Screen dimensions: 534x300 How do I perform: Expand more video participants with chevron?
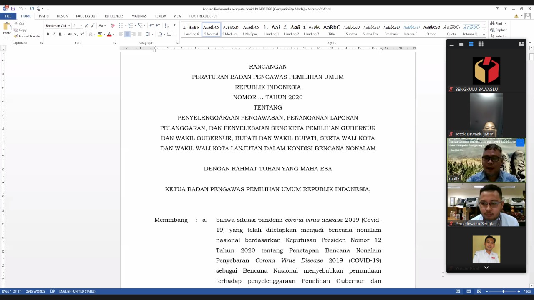point(486,267)
